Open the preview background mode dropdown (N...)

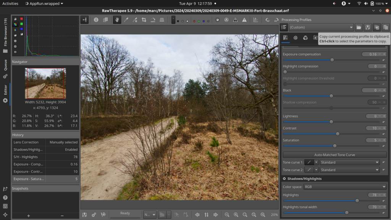point(150,215)
